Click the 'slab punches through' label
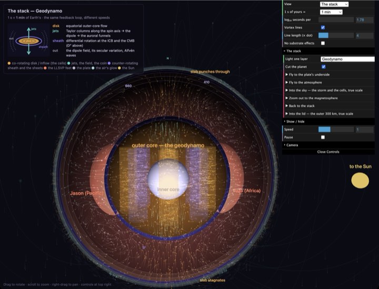The width and height of the screenshot is (379, 289). click(210, 71)
